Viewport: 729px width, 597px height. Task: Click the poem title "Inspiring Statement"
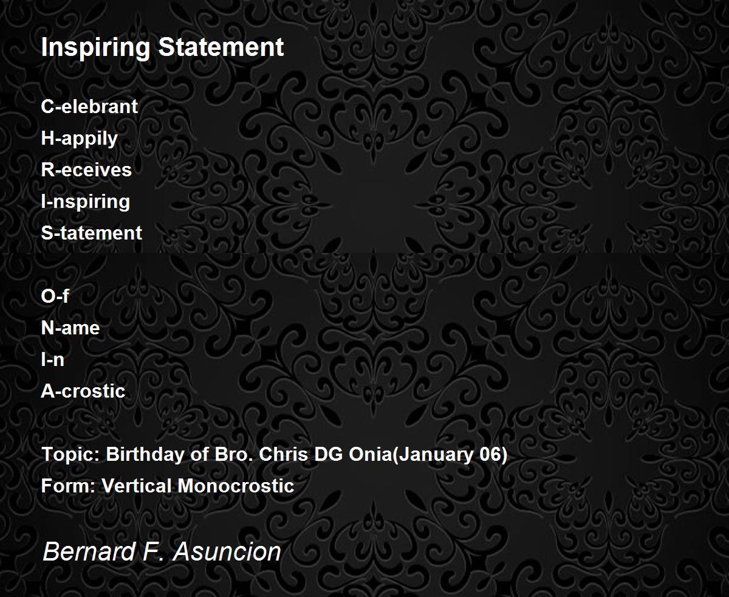tap(162, 47)
